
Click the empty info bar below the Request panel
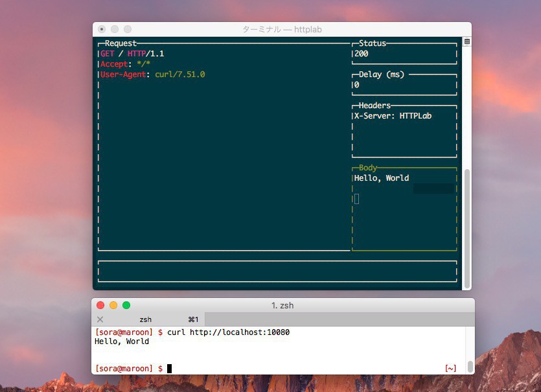click(x=277, y=271)
